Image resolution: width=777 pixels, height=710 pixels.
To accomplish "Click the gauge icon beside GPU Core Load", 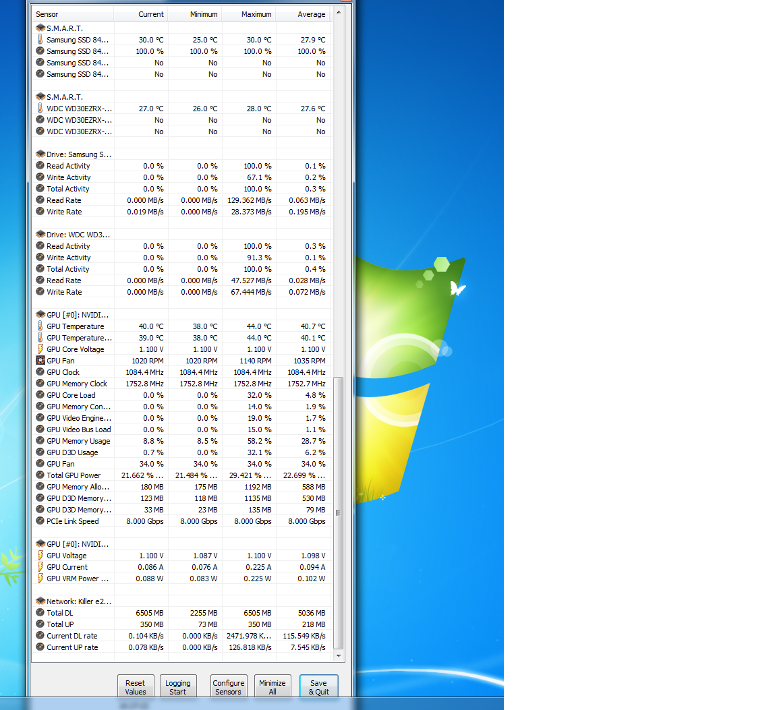I will tap(40, 394).
